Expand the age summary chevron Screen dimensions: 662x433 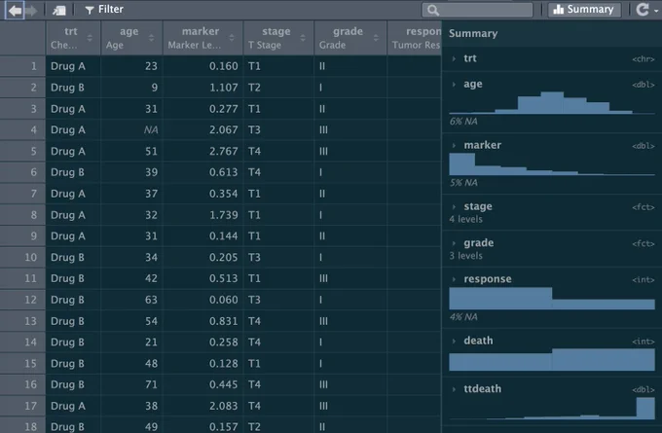coord(454,85)
